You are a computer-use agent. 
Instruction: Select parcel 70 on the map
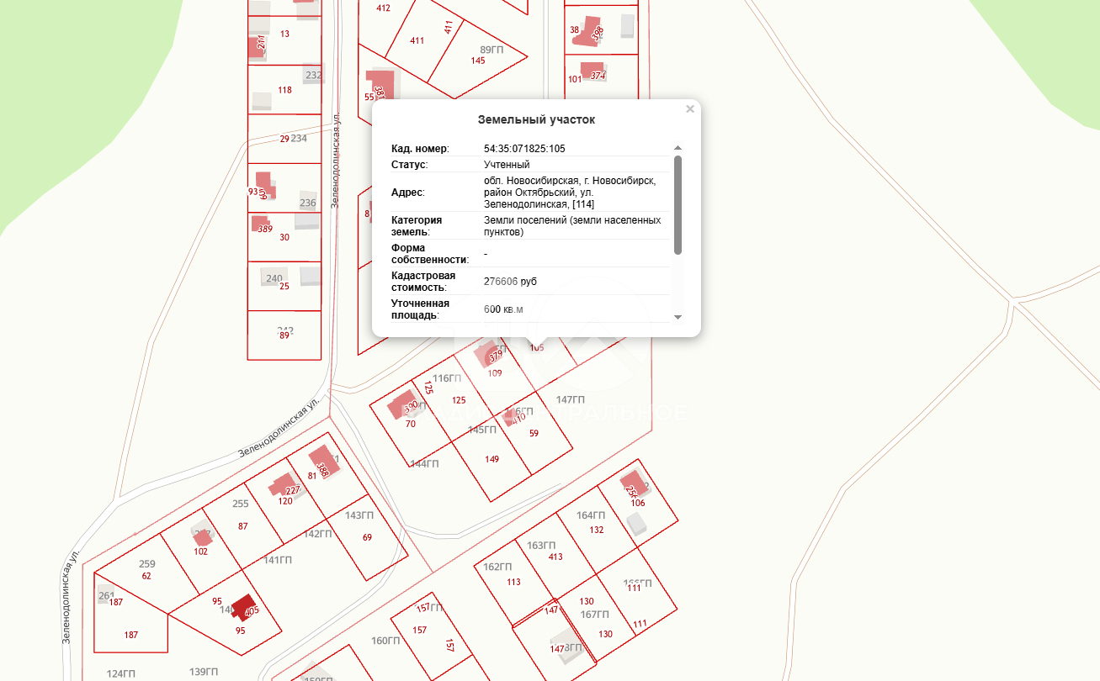click(411, 424)
